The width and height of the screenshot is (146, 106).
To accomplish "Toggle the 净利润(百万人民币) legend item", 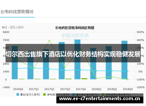I will click(56, 95).
